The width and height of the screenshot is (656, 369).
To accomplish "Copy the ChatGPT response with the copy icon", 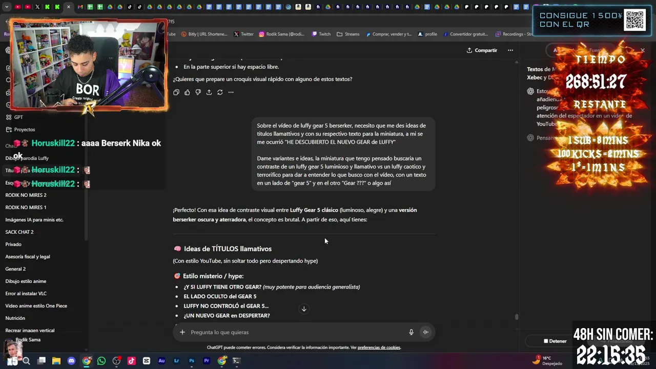I will [x=176, y=92].
